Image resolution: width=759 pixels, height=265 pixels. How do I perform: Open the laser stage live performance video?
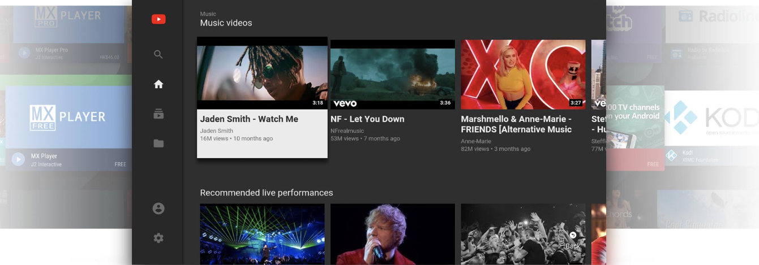pyautogui.click(x=262, y=234)
